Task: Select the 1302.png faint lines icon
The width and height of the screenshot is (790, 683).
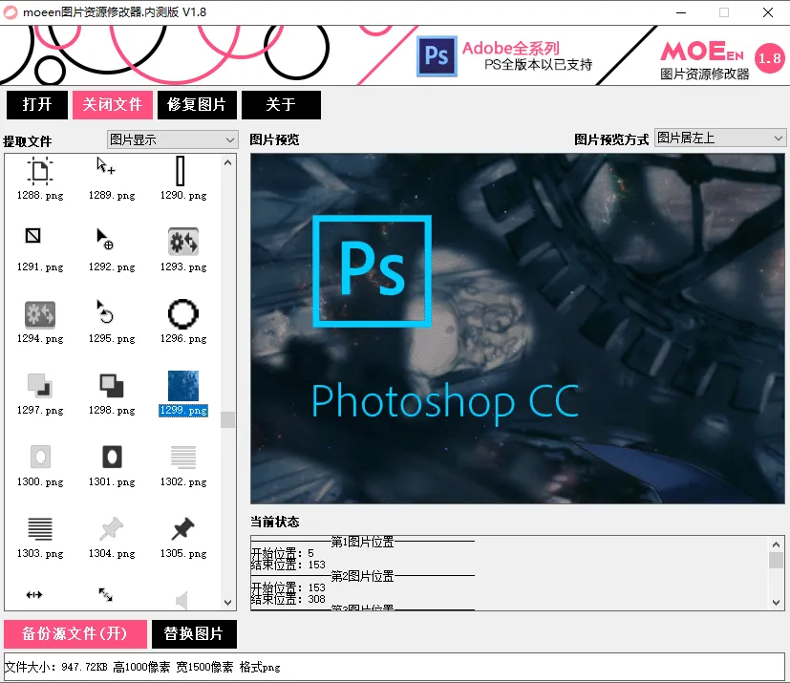Action: click(x=182, y=458)
